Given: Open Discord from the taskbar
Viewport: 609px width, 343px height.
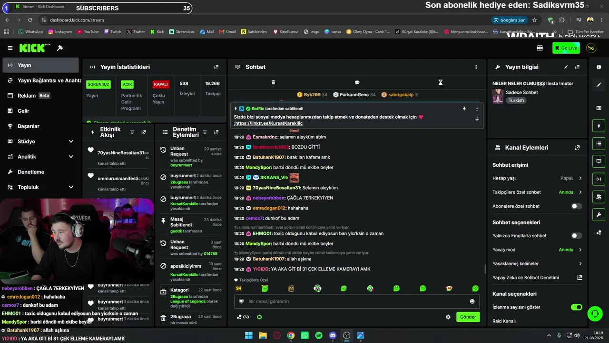Looking at the screenshot, I should pyautogui.click(x=333, y=335).
